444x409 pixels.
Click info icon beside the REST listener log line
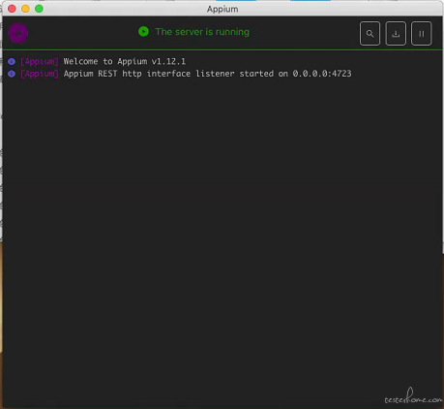pyautogui.click(x=12, y=74)
